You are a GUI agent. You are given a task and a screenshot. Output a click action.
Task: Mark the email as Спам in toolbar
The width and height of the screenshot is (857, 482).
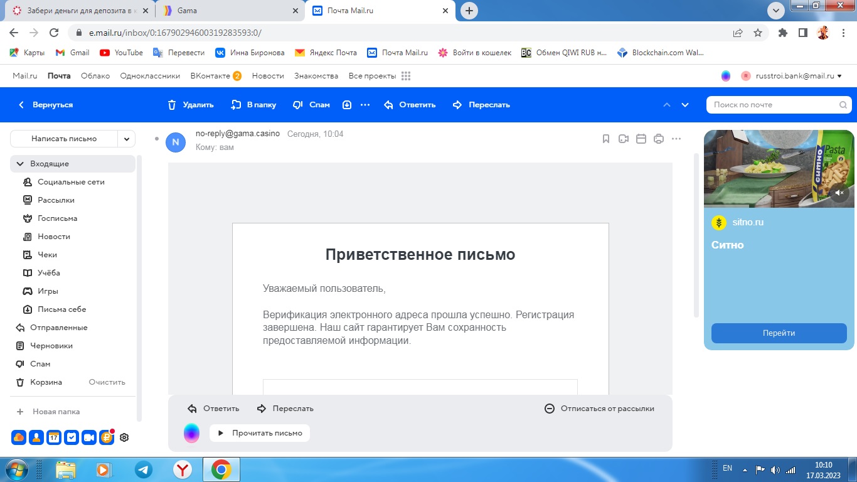(x=311, y=105)
